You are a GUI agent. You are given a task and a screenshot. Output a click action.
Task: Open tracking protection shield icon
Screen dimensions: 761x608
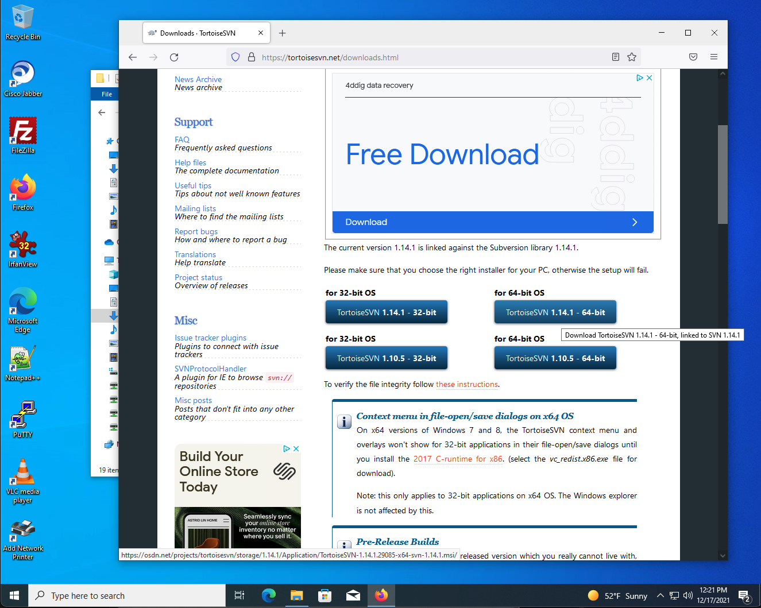(x=235, y=57)
